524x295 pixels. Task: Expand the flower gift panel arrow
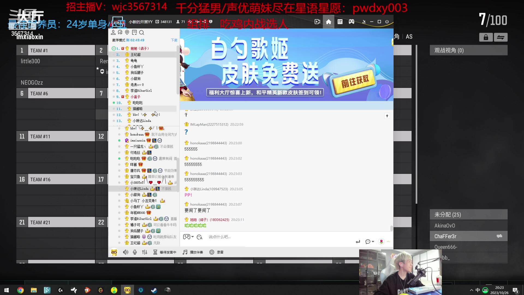tap(388, 241)
